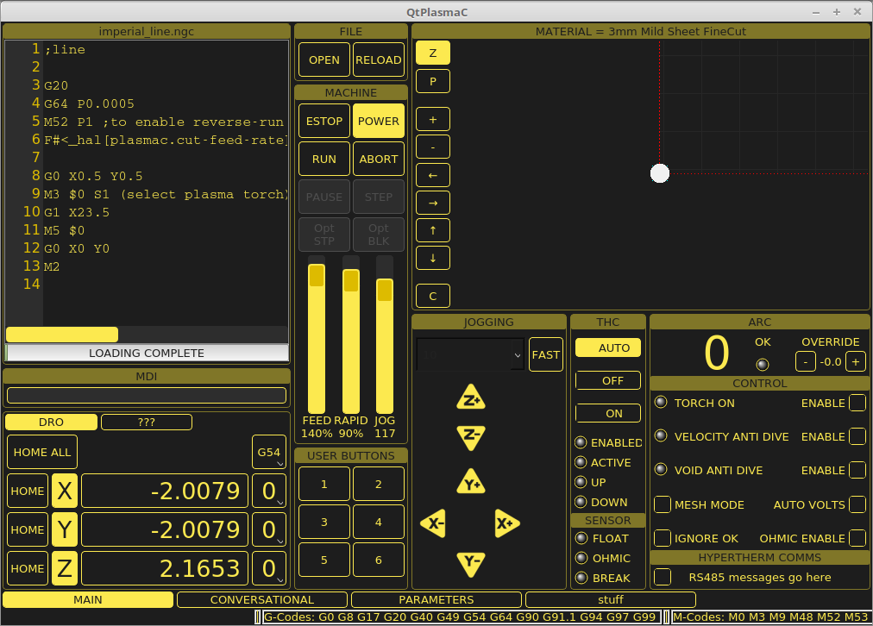
Task: Jog X axis positive with X+ arrow
Action: (506, 523)
